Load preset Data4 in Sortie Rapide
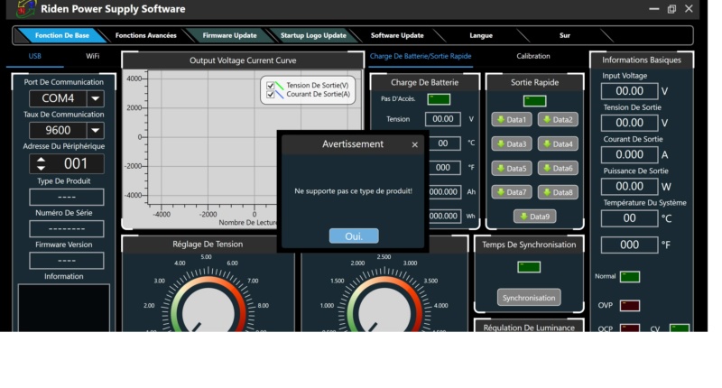 tap(558, 144)
